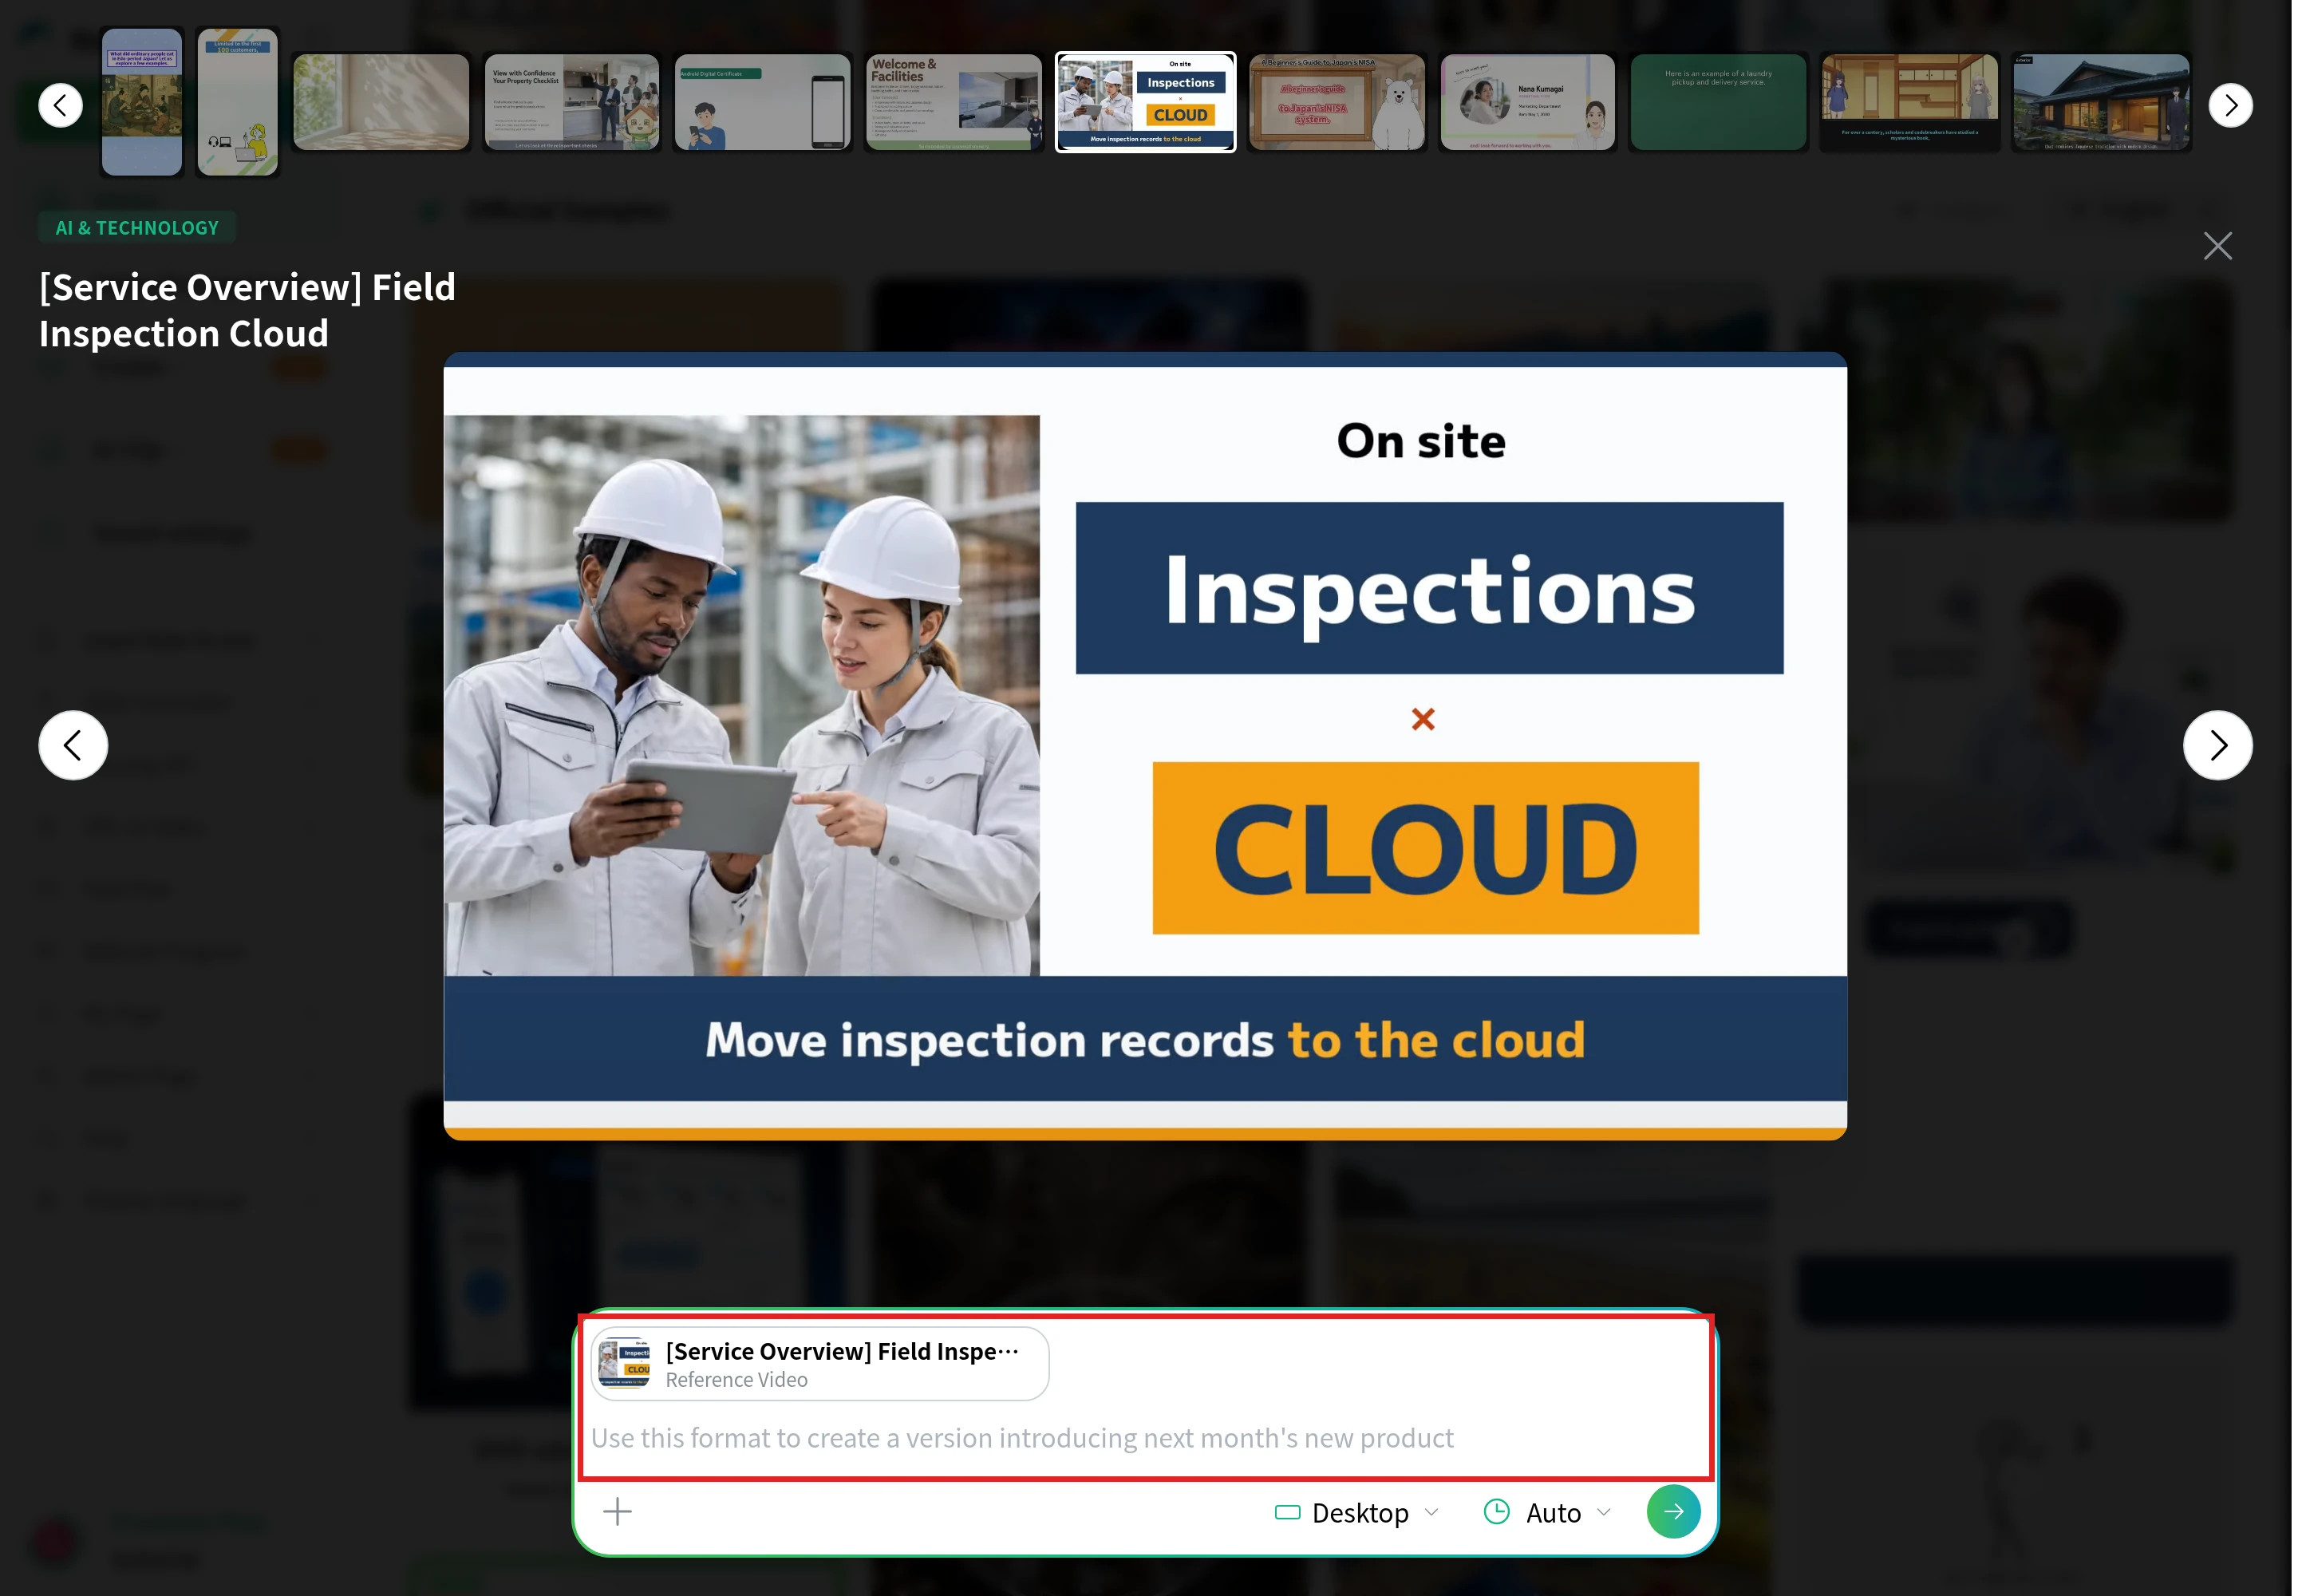The height and width of the screenshot is (1596, 2298).
Task: Click the plus icon to add attachment
Action: pyautogui.click(x=617, y=1511)
